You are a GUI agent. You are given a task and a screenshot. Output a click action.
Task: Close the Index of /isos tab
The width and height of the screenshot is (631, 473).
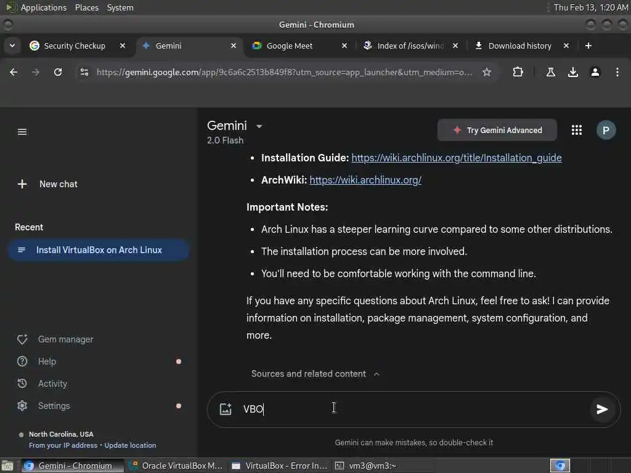455,46
